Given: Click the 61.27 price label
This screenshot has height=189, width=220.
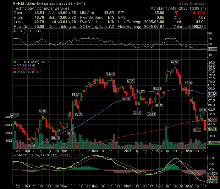Looking at the screenshot, I should coord(140,91).
